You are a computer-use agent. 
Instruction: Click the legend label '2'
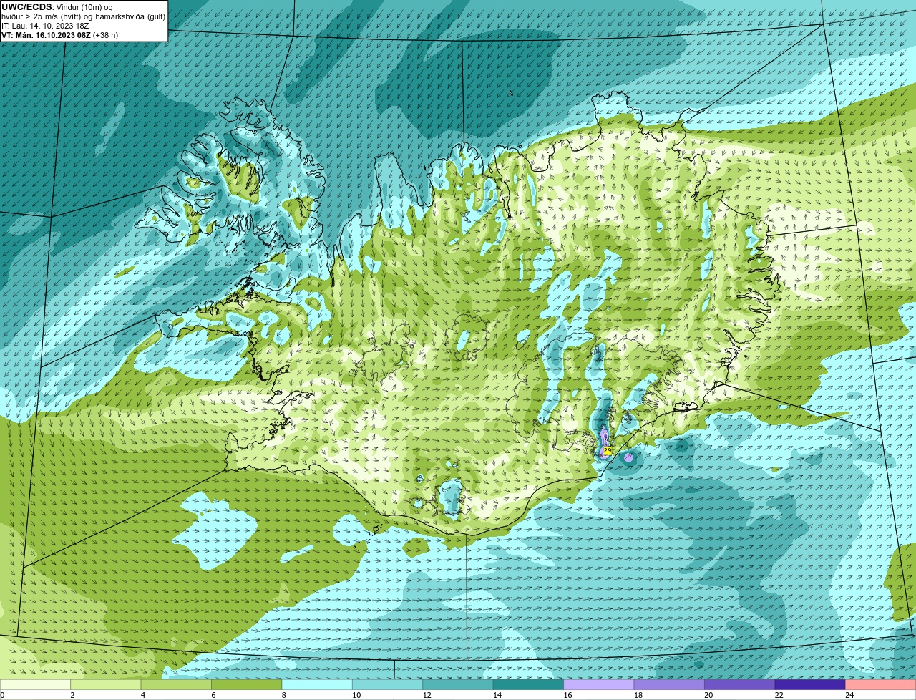pyautogui.click(x=72, y=695)
